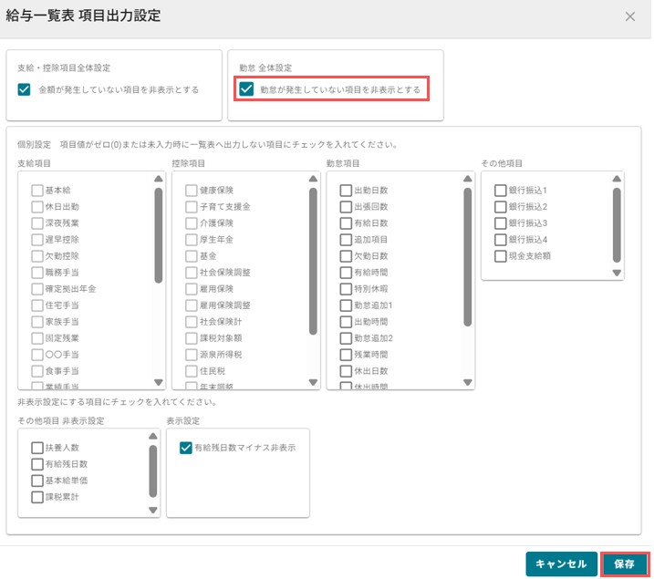Toggle 金額が発生していない項目を非表示とする checkbox
654x579 pixels.
tap(25, 89)
